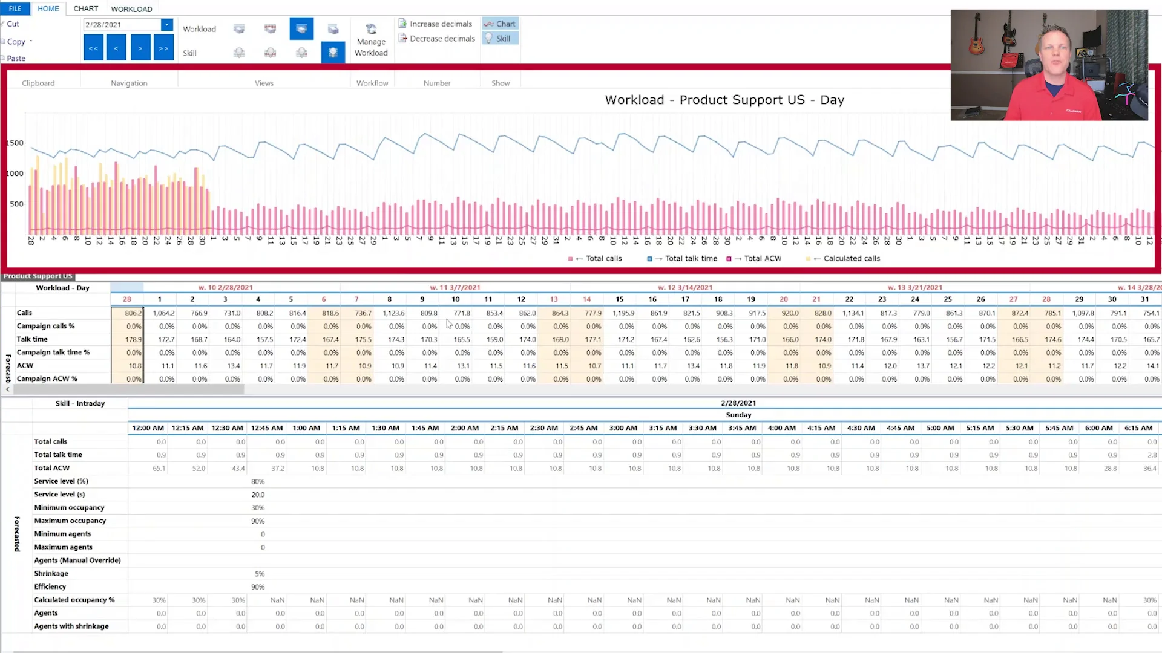This screenshot has height=653, width=1162.
Task: Click the fourth Workload view icon
Action: coord(333,29)
